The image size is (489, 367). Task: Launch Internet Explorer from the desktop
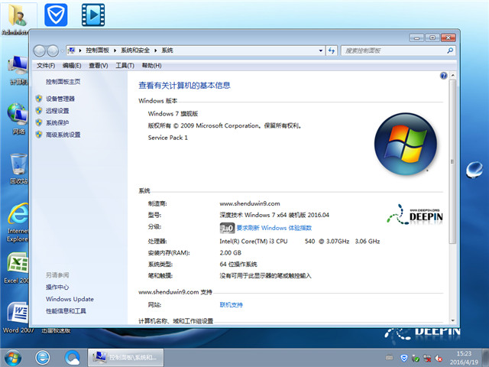(x=18, y=222)
